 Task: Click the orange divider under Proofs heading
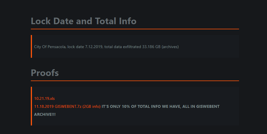pos(135,81)
